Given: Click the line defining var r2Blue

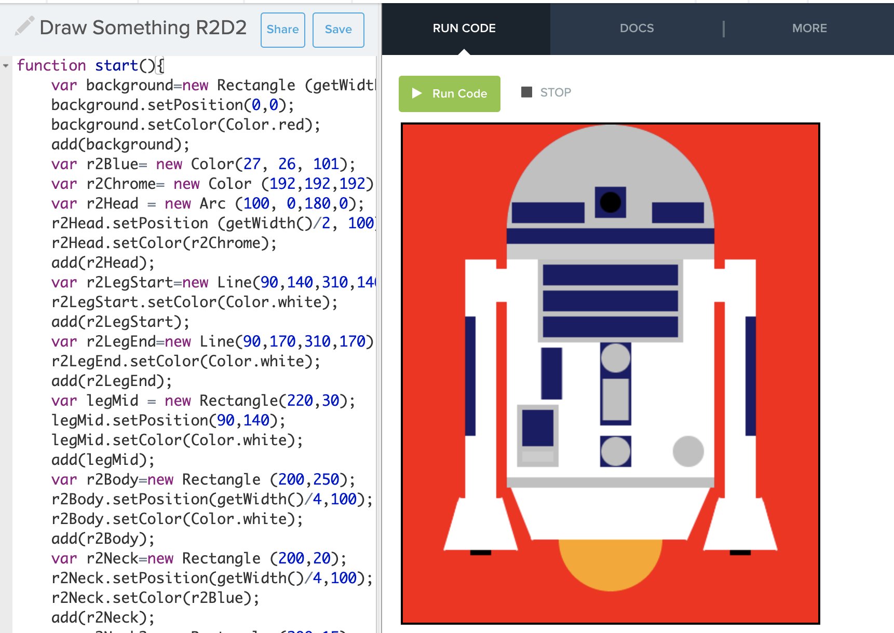Looking at the screenshot, I should coord(204,164).
